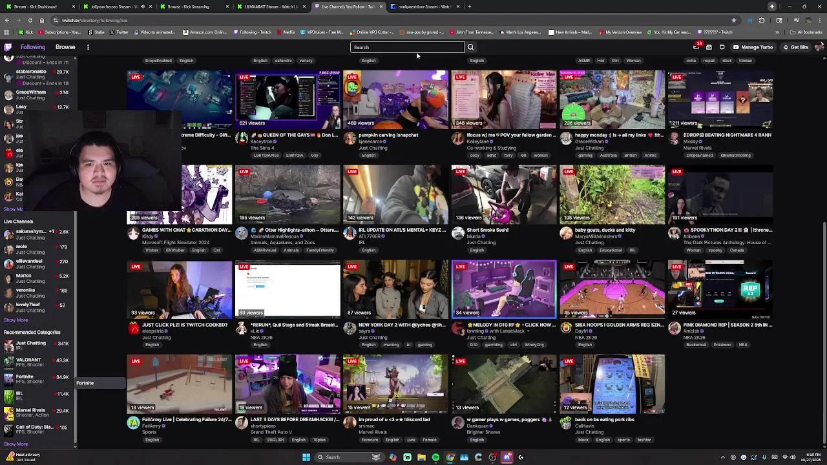Open the Netflix bookmark
This screenshot has width=827, height=465.
pyautogui.click(x=285, y=32)
